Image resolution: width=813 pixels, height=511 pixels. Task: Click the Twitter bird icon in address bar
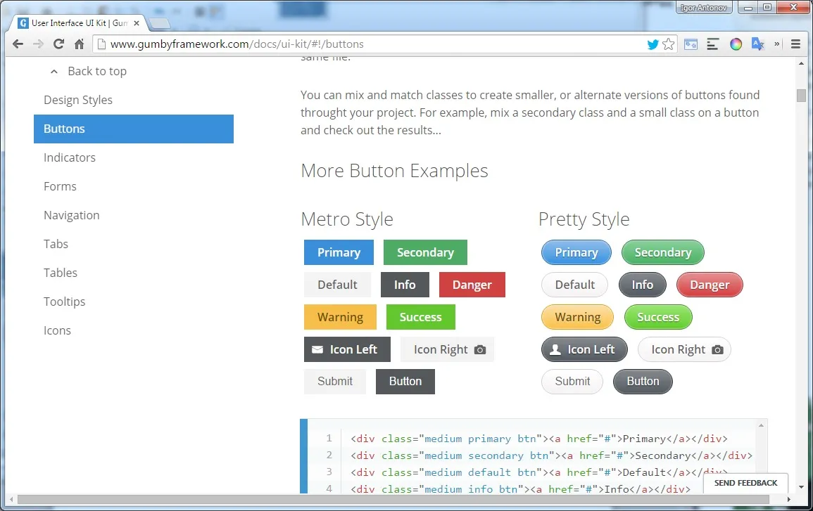click(x=653, y=44)
